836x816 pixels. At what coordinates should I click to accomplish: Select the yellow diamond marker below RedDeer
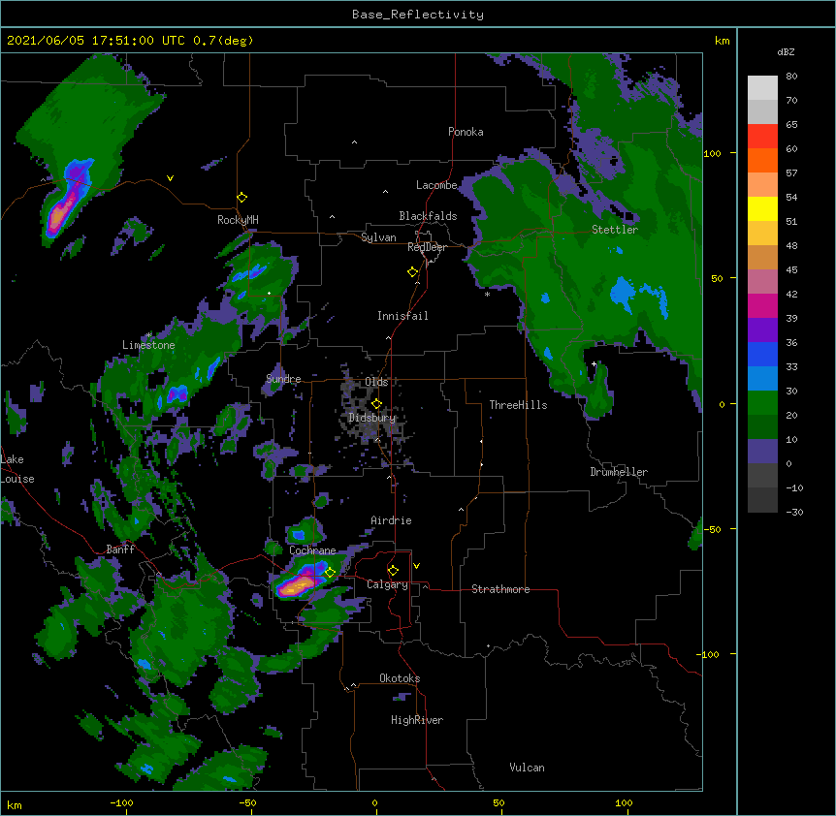tap(413, 272)
